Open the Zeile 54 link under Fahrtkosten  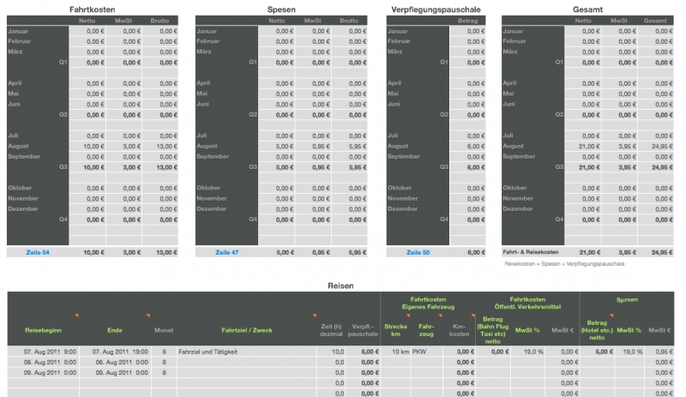(36, 253)
